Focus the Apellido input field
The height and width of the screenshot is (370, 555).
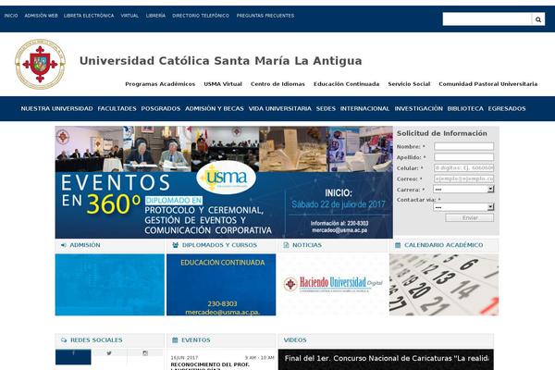[x=463, y=157]
